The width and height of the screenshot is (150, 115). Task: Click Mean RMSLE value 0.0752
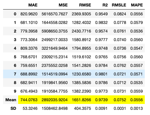click(x=120, y=100)
